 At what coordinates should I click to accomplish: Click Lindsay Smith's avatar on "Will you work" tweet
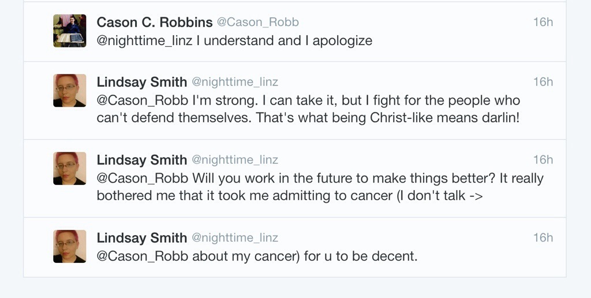(x=70, y=169)
